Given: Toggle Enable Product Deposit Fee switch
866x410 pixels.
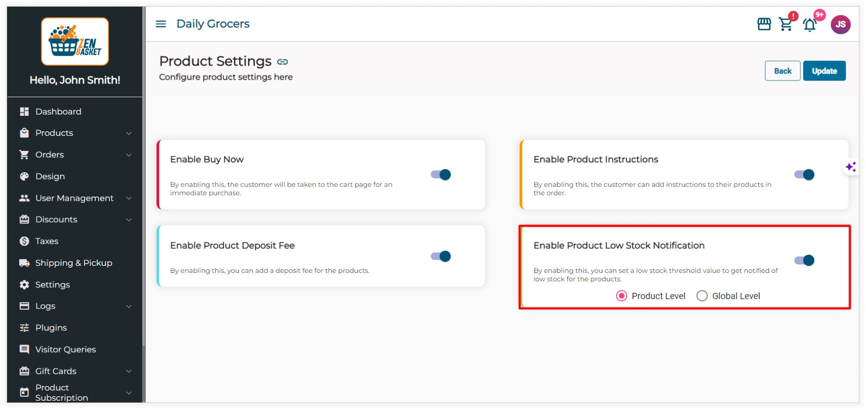Looking at the screenshot, I should tap(441, 257).
